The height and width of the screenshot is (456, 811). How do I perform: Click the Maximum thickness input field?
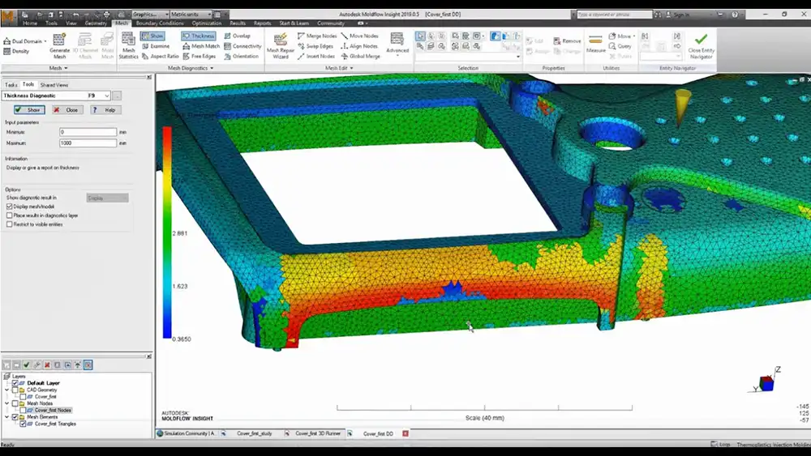click(x=88, y=143)
